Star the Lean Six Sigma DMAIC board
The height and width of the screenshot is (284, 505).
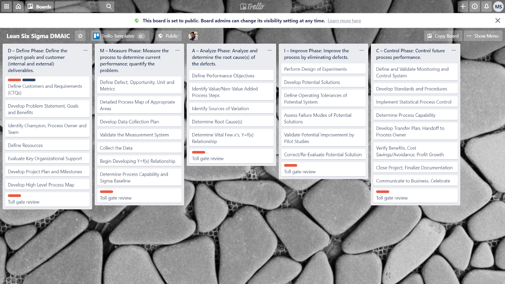pyautogui.click(x=80, y=36)
